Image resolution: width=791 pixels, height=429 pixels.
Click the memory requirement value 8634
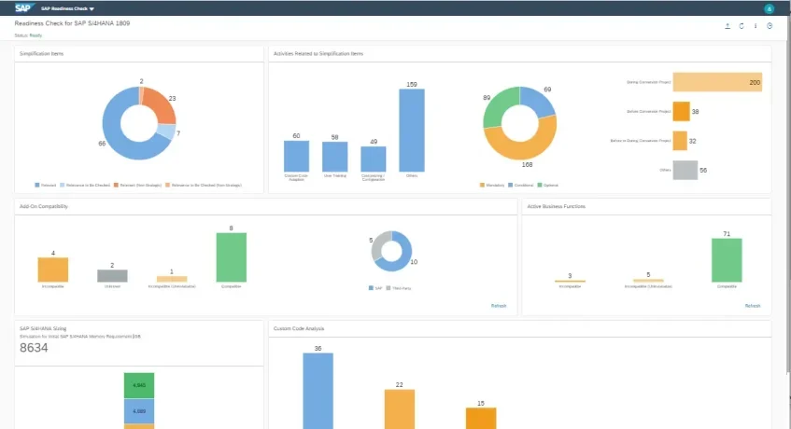[x=34, y=348]
